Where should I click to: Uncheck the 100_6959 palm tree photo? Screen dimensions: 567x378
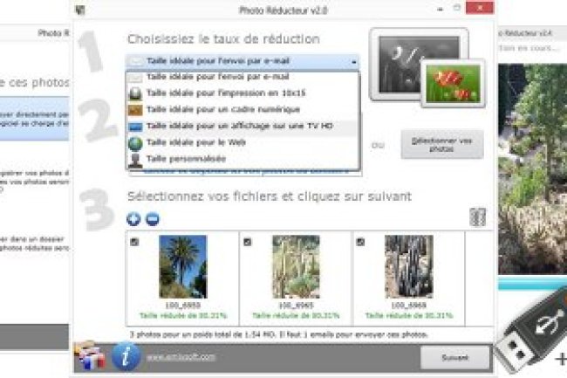(x=134, y=242)
